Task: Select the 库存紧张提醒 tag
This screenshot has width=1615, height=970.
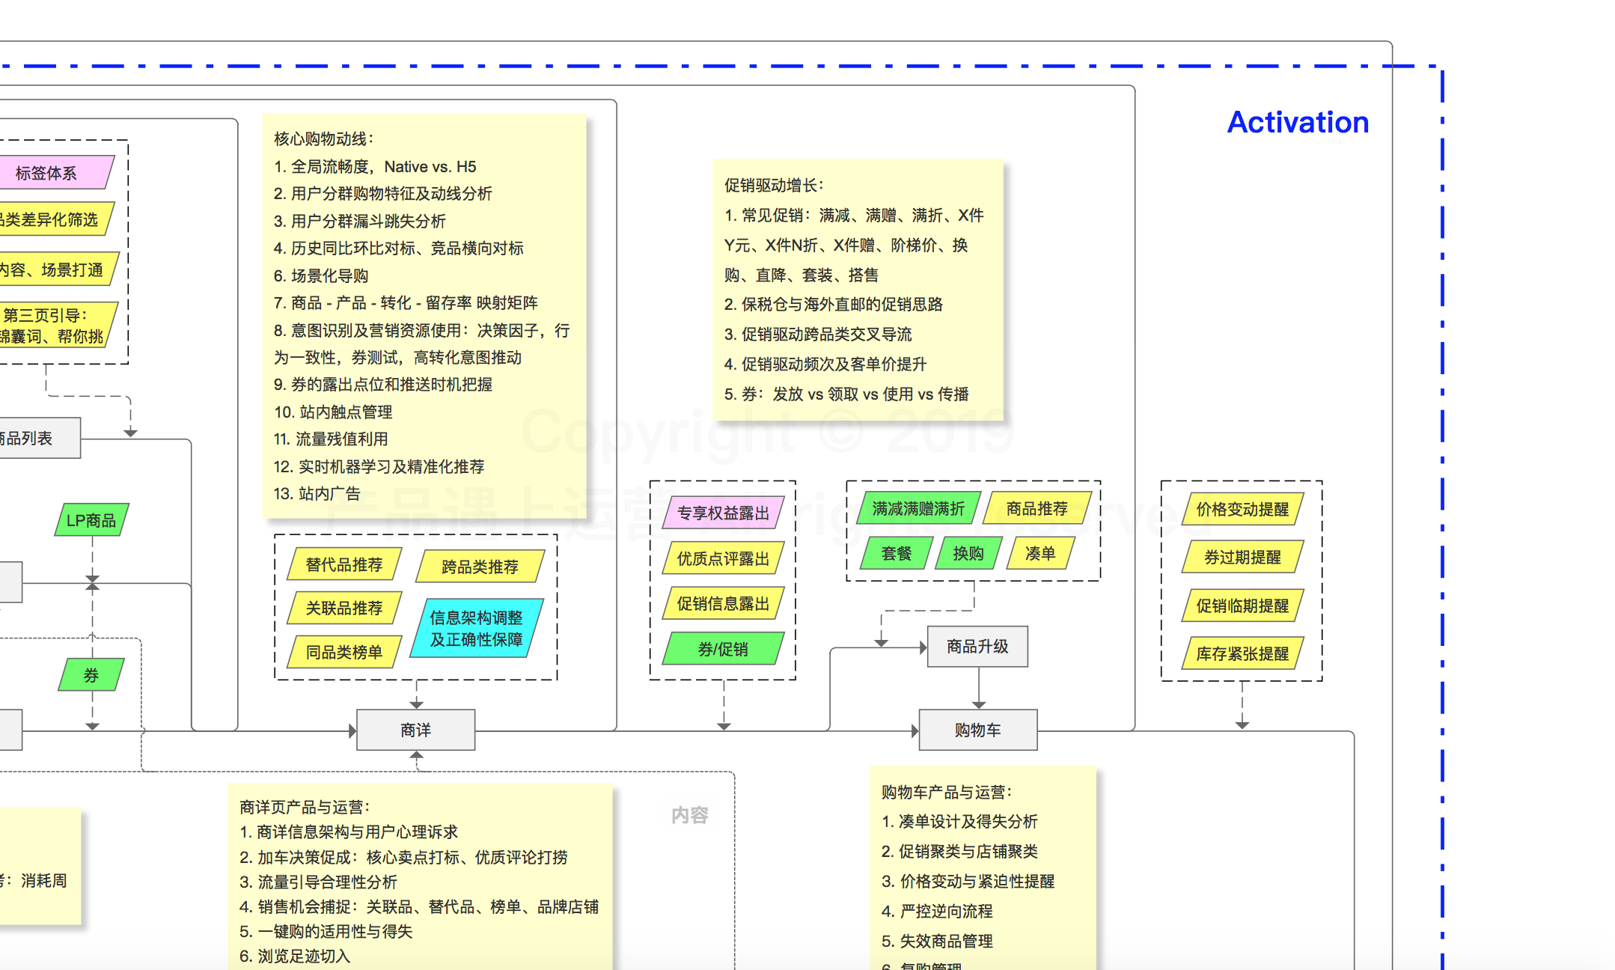Action: [1242, 653]
